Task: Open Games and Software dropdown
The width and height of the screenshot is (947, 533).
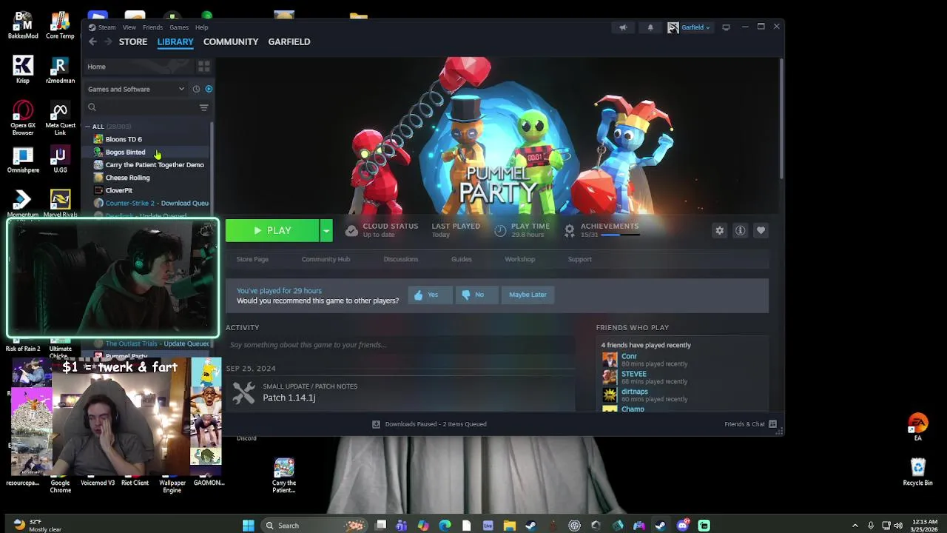Action: point(135,89)
